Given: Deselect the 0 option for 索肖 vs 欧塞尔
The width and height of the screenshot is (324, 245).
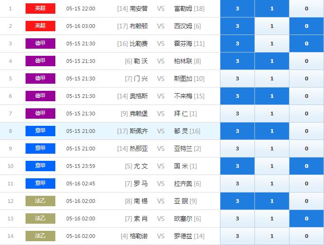Looking at the screenshot, I should tap(306, 219).
